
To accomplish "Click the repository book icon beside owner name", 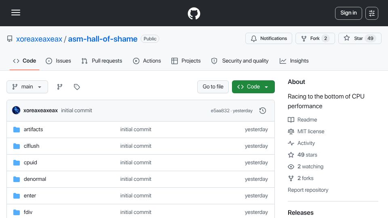I will 10,39.
